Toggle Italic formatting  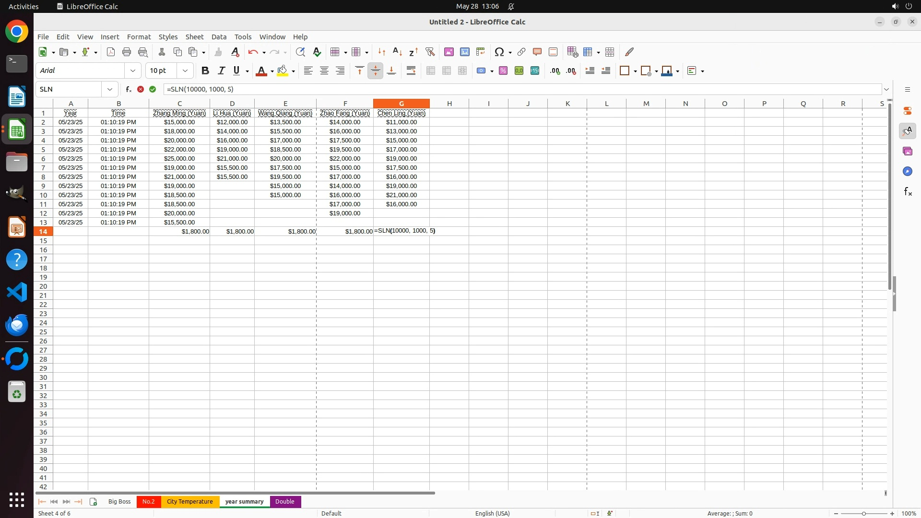pos(221,71)
